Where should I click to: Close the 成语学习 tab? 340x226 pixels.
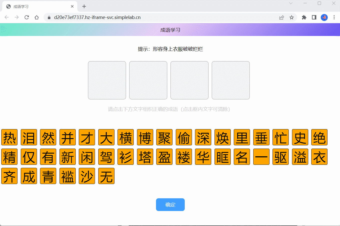point(72,6)
